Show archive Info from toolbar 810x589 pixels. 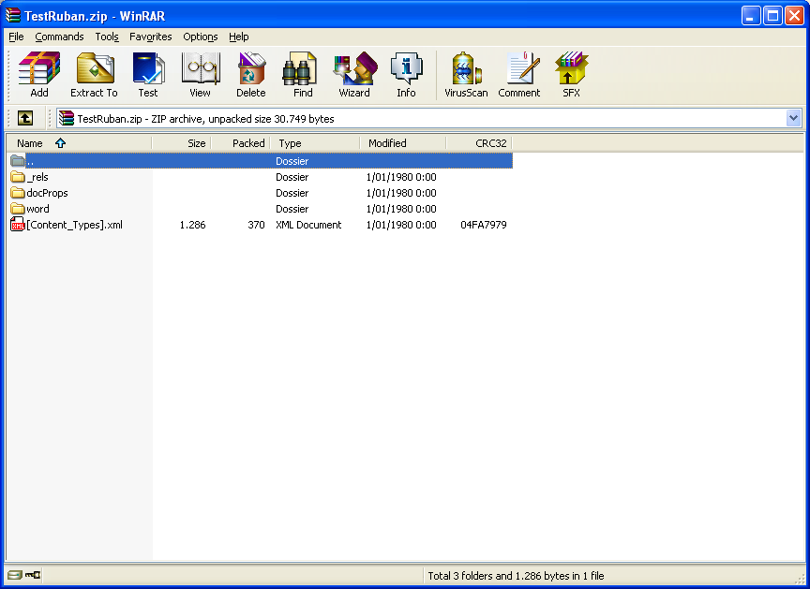(406, 74)
